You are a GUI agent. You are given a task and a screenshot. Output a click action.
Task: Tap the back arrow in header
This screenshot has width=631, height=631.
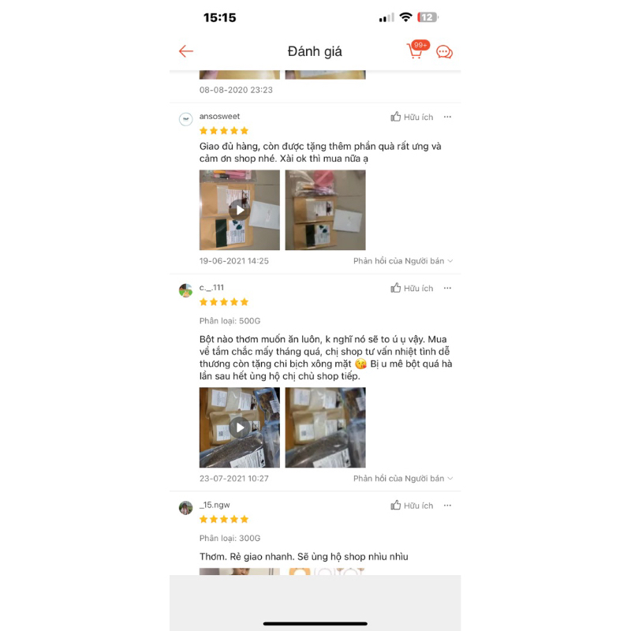point(186,51)
